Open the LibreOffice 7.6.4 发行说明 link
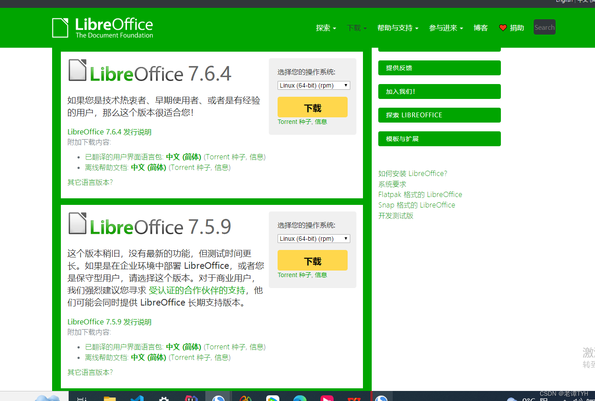The width and height of the screenshot is (595, 401). coord(109,131)
